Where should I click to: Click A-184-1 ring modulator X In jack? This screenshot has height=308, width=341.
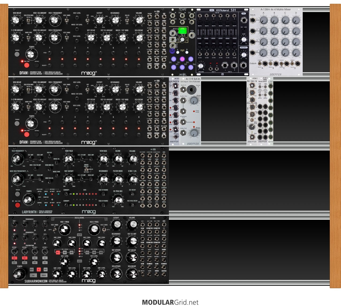pos(252,86)
